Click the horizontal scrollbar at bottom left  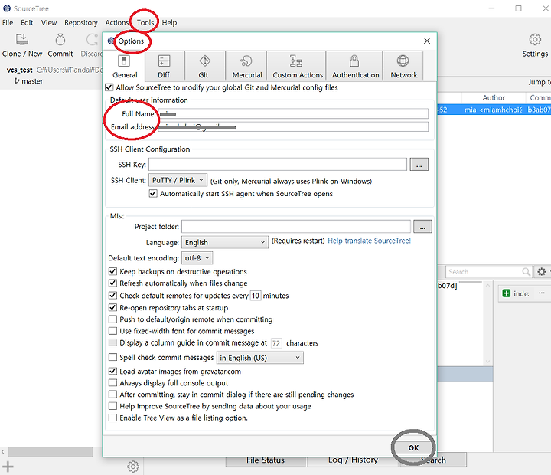point(51,452)
